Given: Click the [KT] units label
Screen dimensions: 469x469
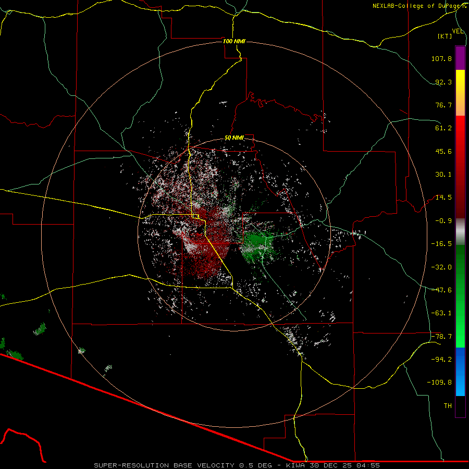Looking at the screenshot, I should click(445, 36).
